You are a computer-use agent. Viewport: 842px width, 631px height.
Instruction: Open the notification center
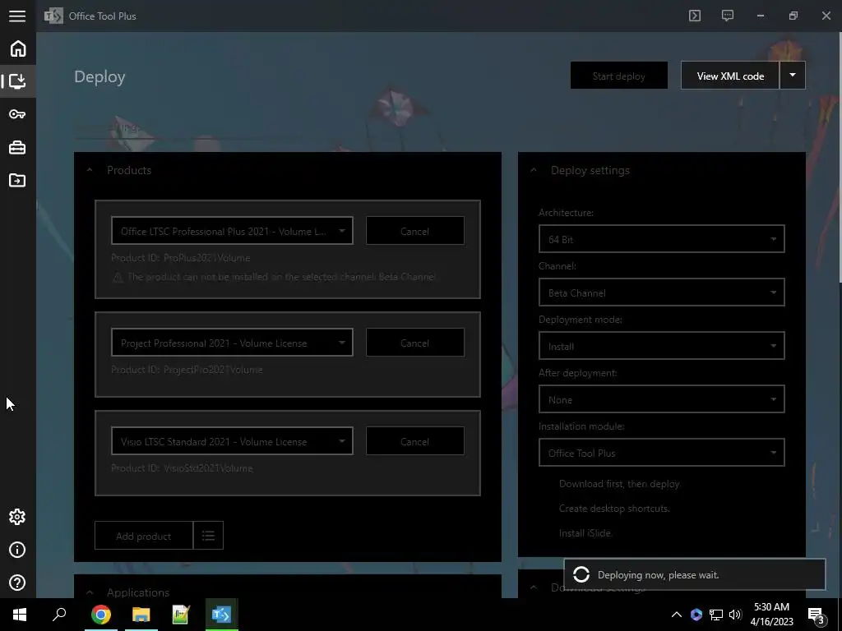pos(817,615)
